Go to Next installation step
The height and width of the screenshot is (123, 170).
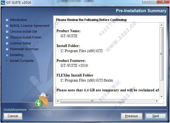point(156,116)
